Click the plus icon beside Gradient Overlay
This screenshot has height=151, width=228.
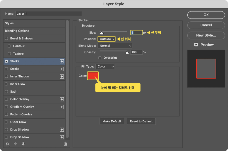click(x=62, y=107)
